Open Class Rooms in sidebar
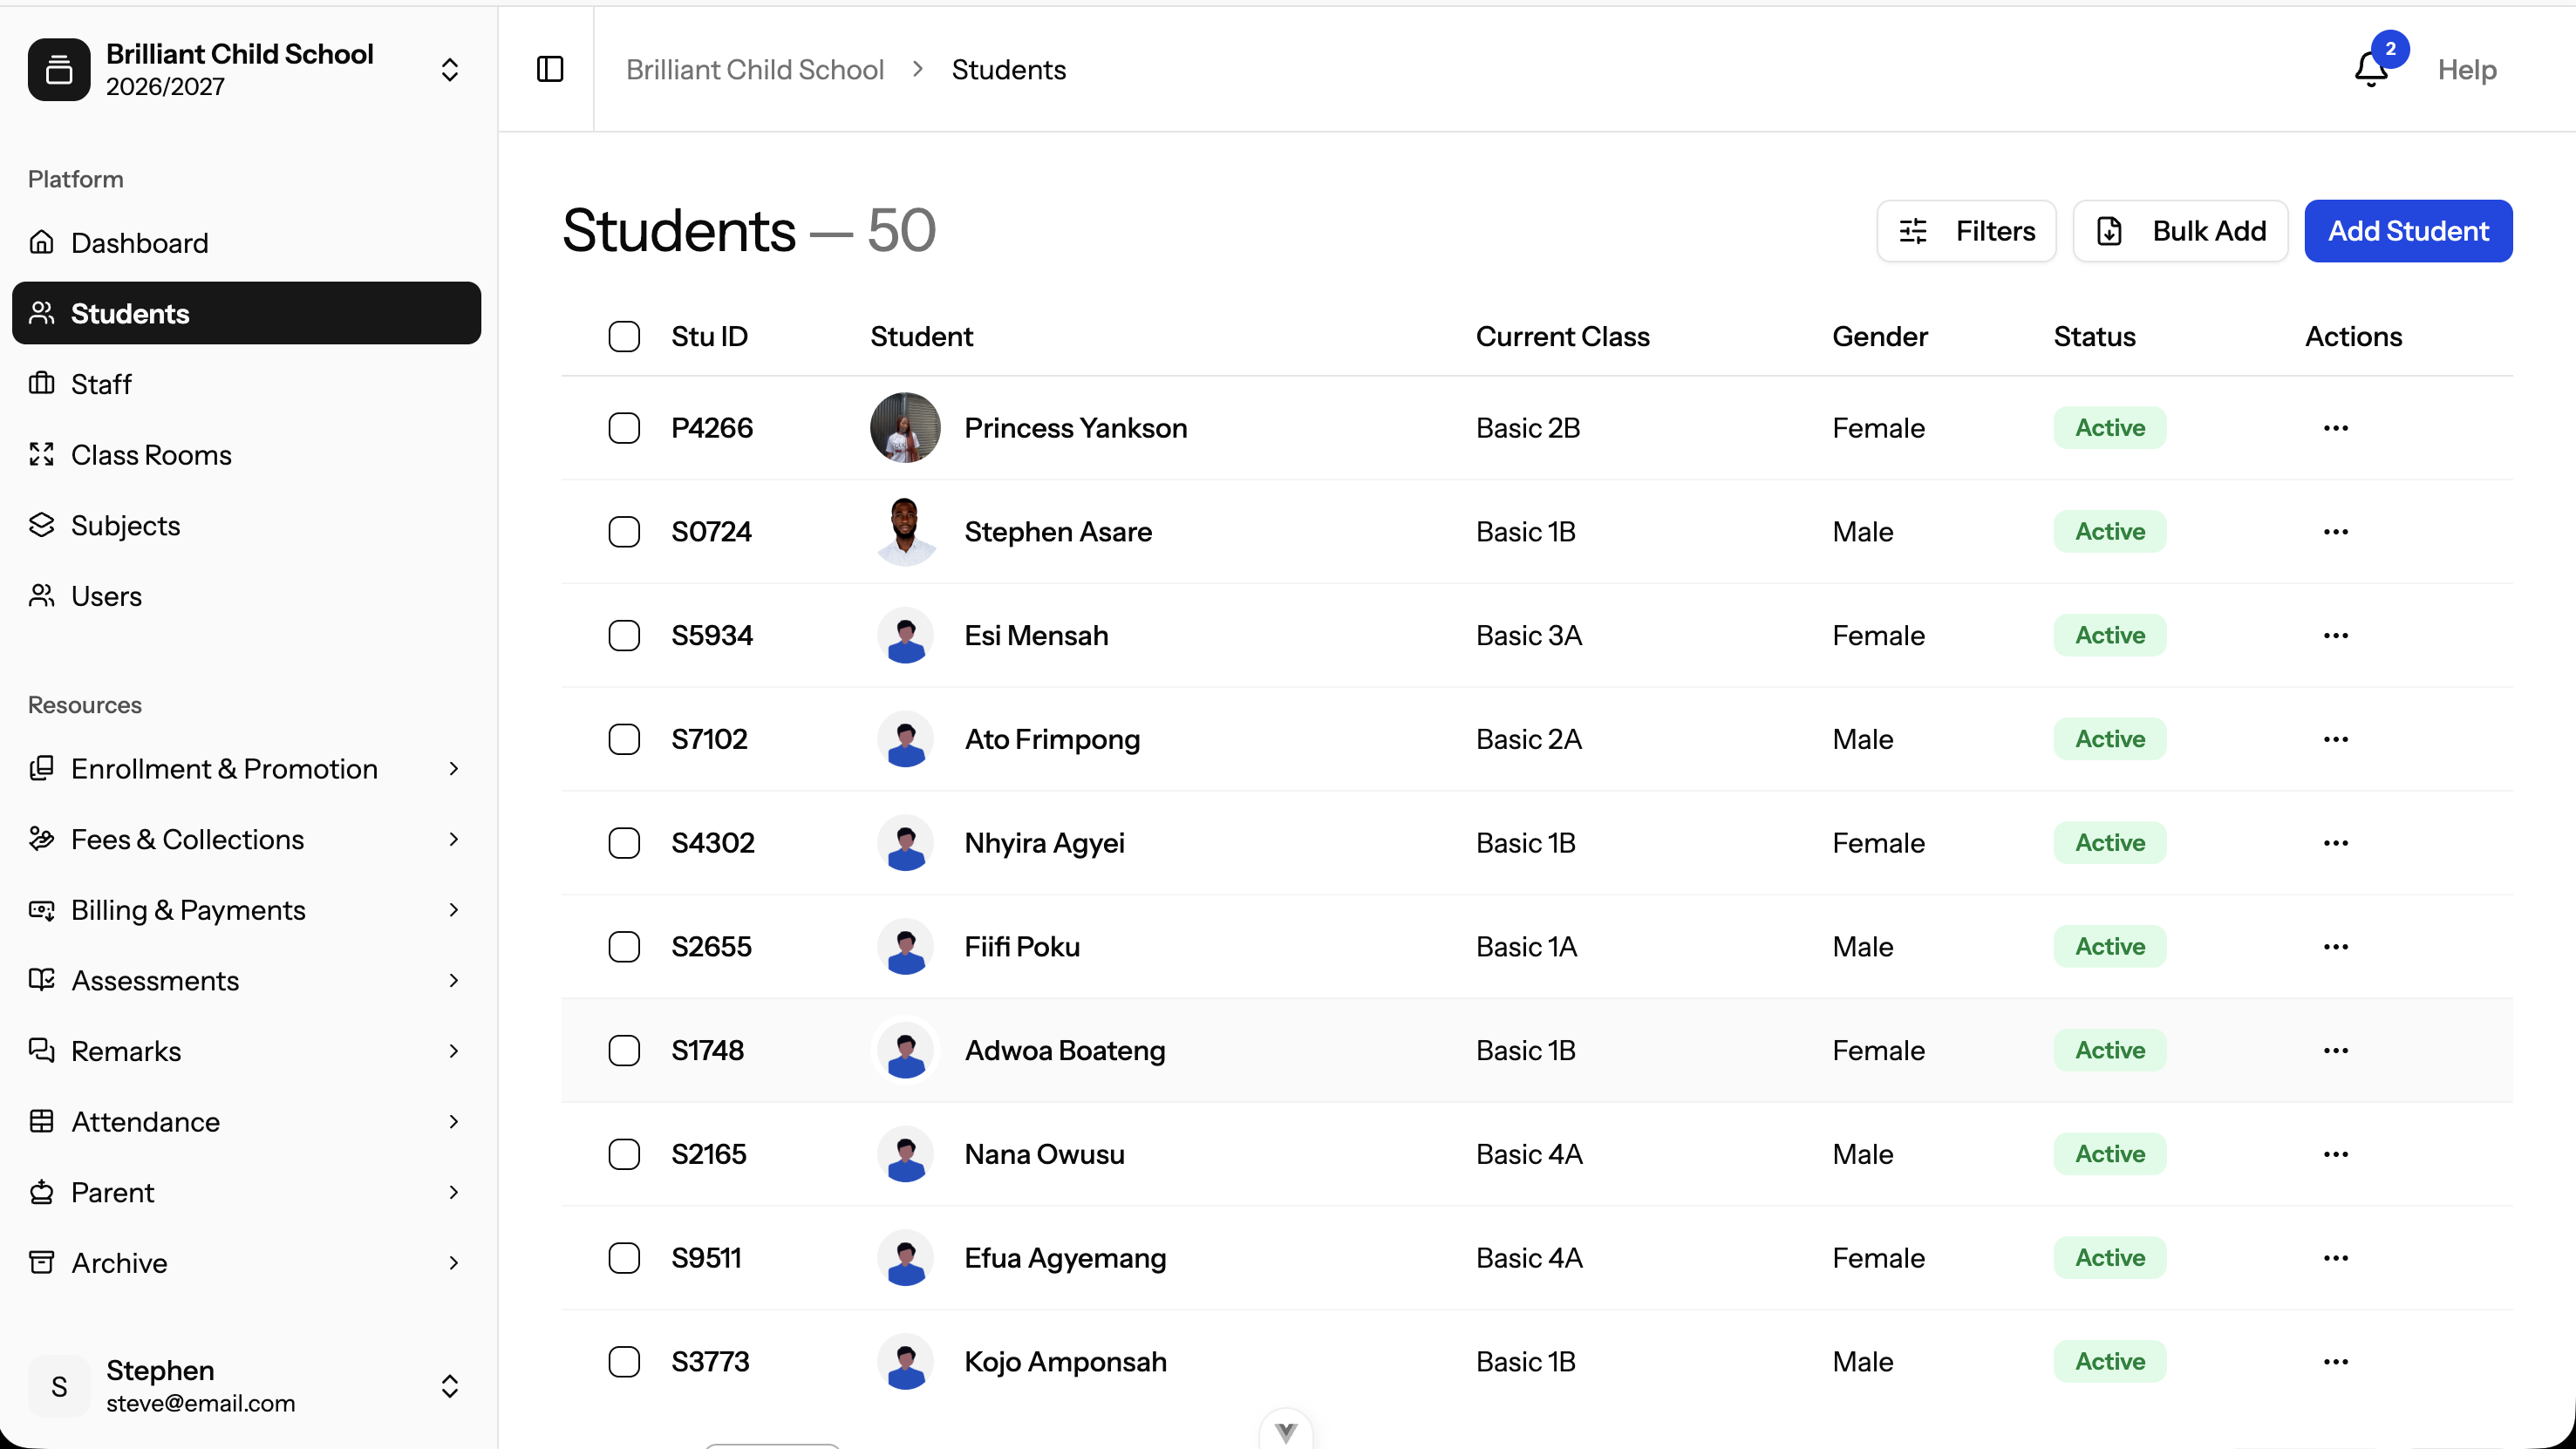 click(246, 455)
